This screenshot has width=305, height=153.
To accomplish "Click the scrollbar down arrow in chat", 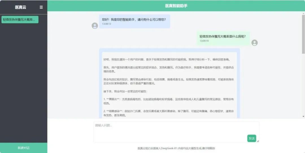I will [x=303, y=116].
